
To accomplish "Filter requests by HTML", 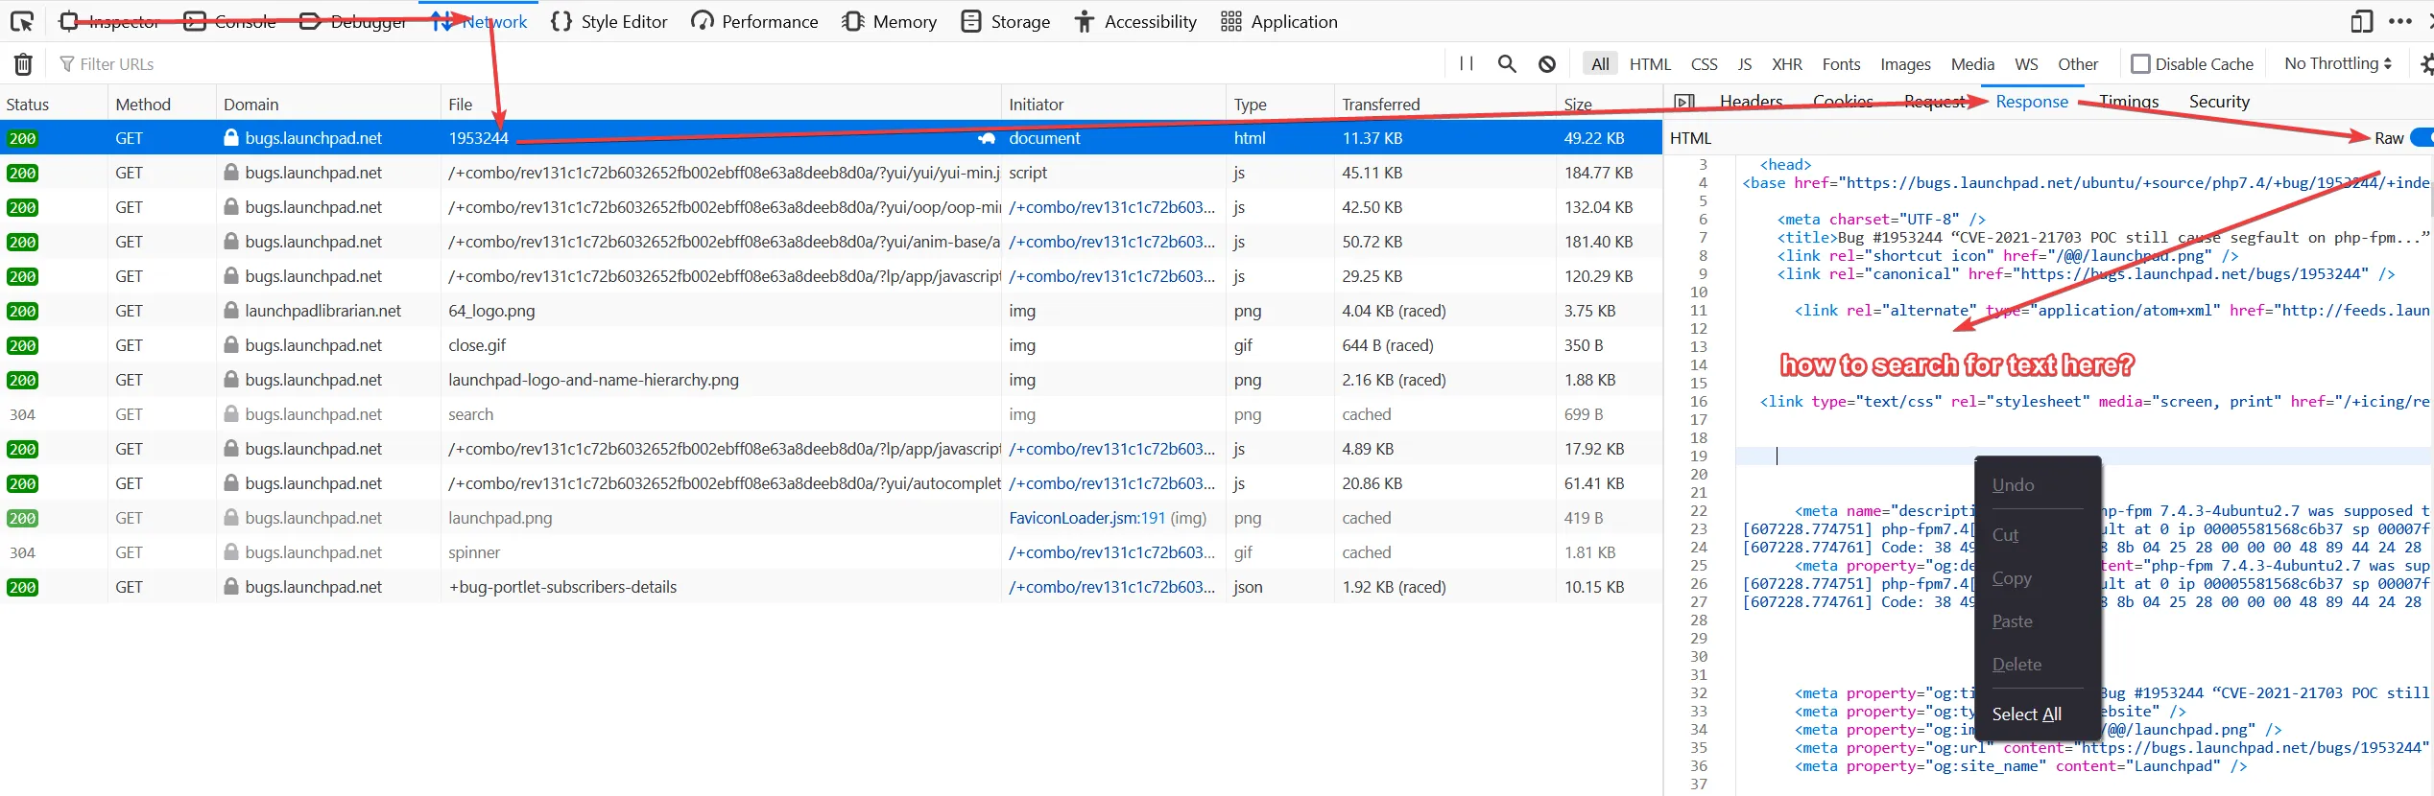I will click(x=1650, y=64).
